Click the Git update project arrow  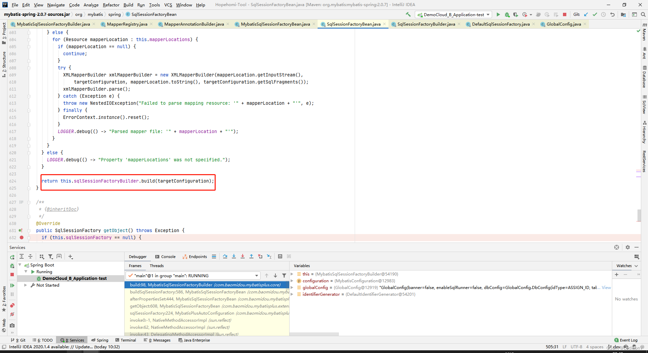(586, 14)
